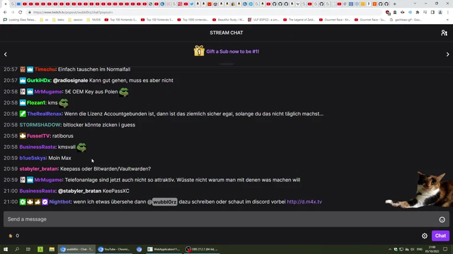Screen dimensions: 453x254
Task: Click the green badge next to TheRealRenax
Action: point(22,113)
